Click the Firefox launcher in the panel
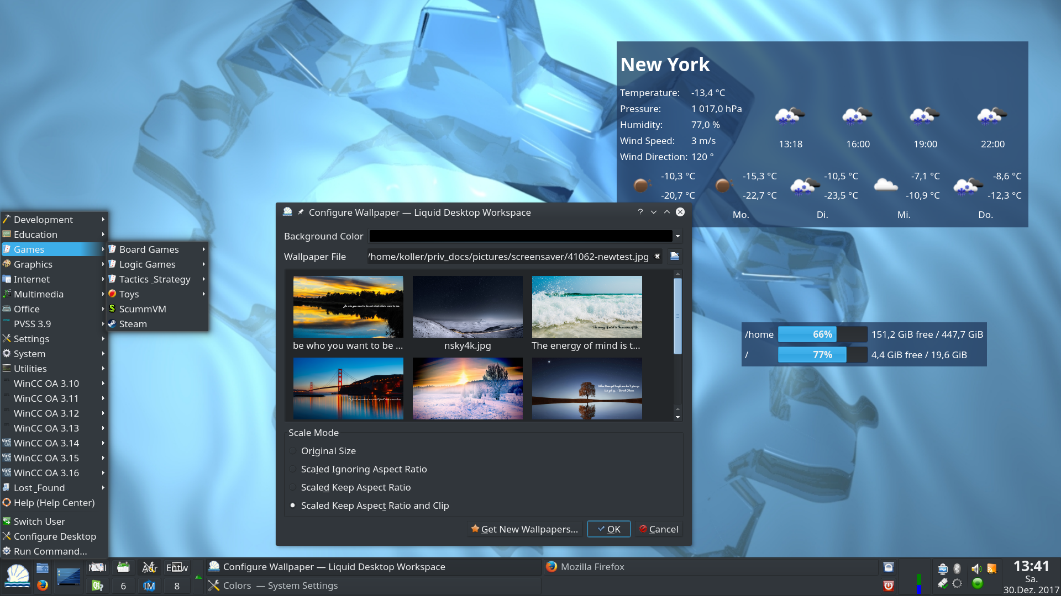This screenshot has height=596, width=1061. pos(43,586)
